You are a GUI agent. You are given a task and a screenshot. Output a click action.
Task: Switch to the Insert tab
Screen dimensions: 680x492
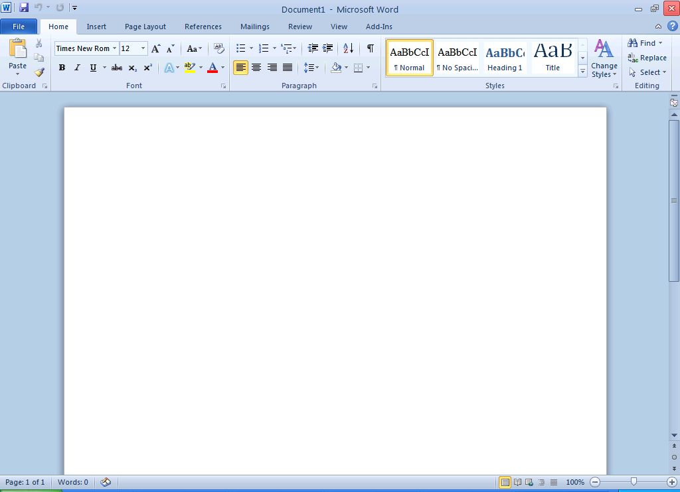point(96,27)
